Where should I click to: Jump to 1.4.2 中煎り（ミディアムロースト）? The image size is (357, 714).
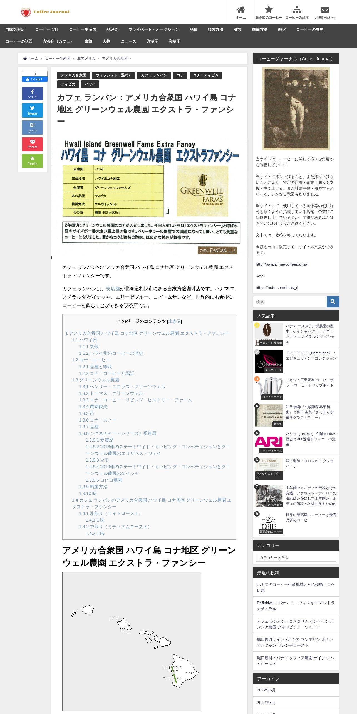[115, 527]
